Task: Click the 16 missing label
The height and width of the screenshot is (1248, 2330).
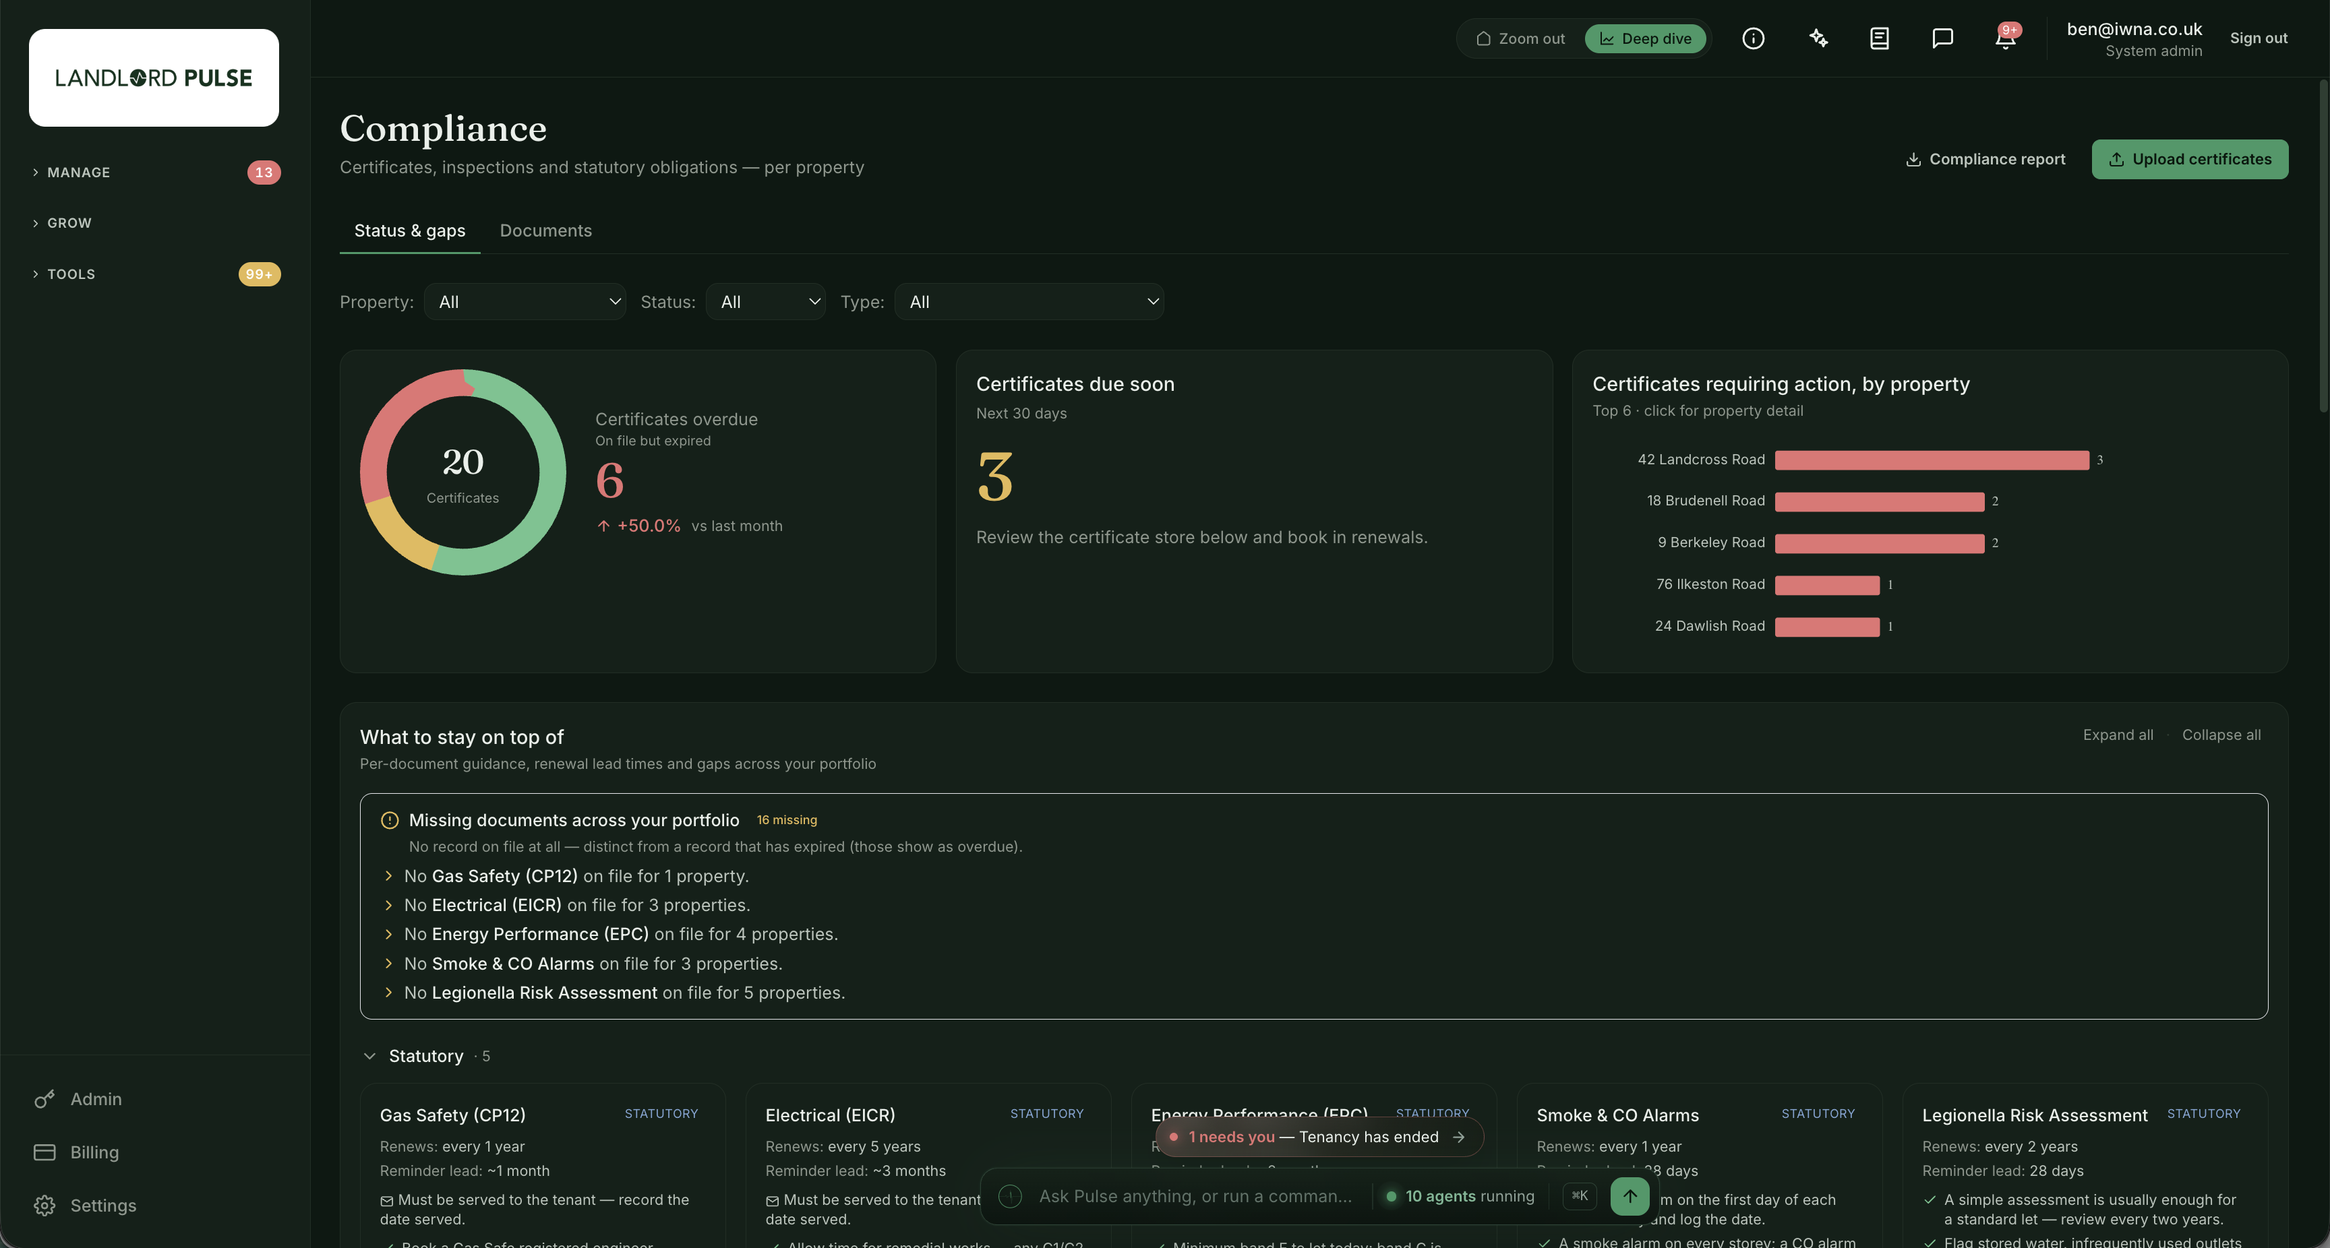Action: (787, 820)
